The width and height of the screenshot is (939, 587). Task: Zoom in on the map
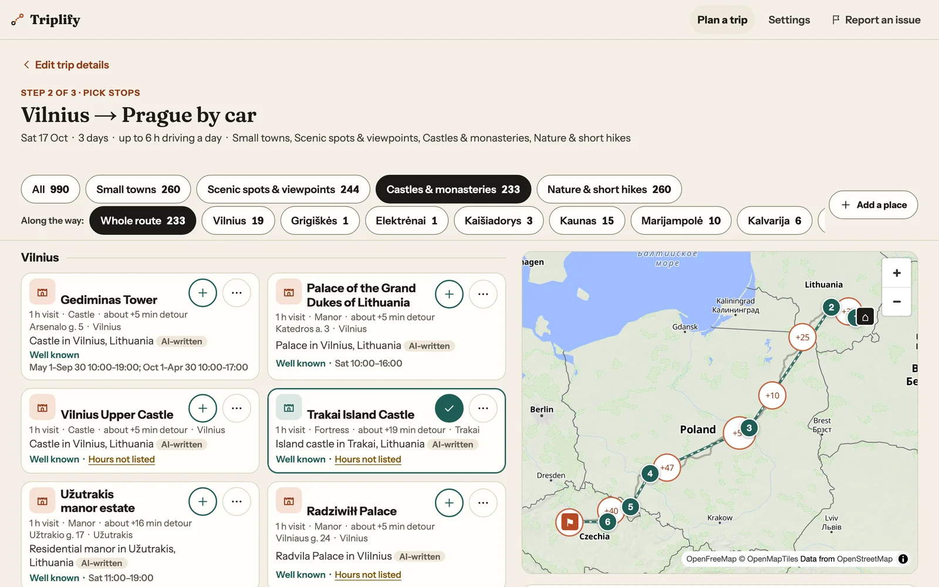(897, 273)
